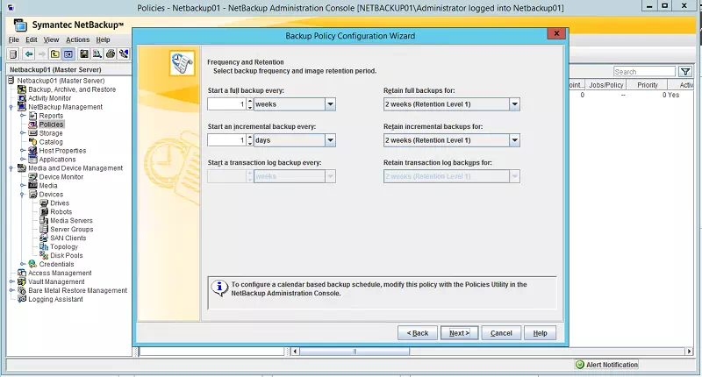Screen dimensions: 702x377
Task: Select the Media tree item
Action: (48, 186)
